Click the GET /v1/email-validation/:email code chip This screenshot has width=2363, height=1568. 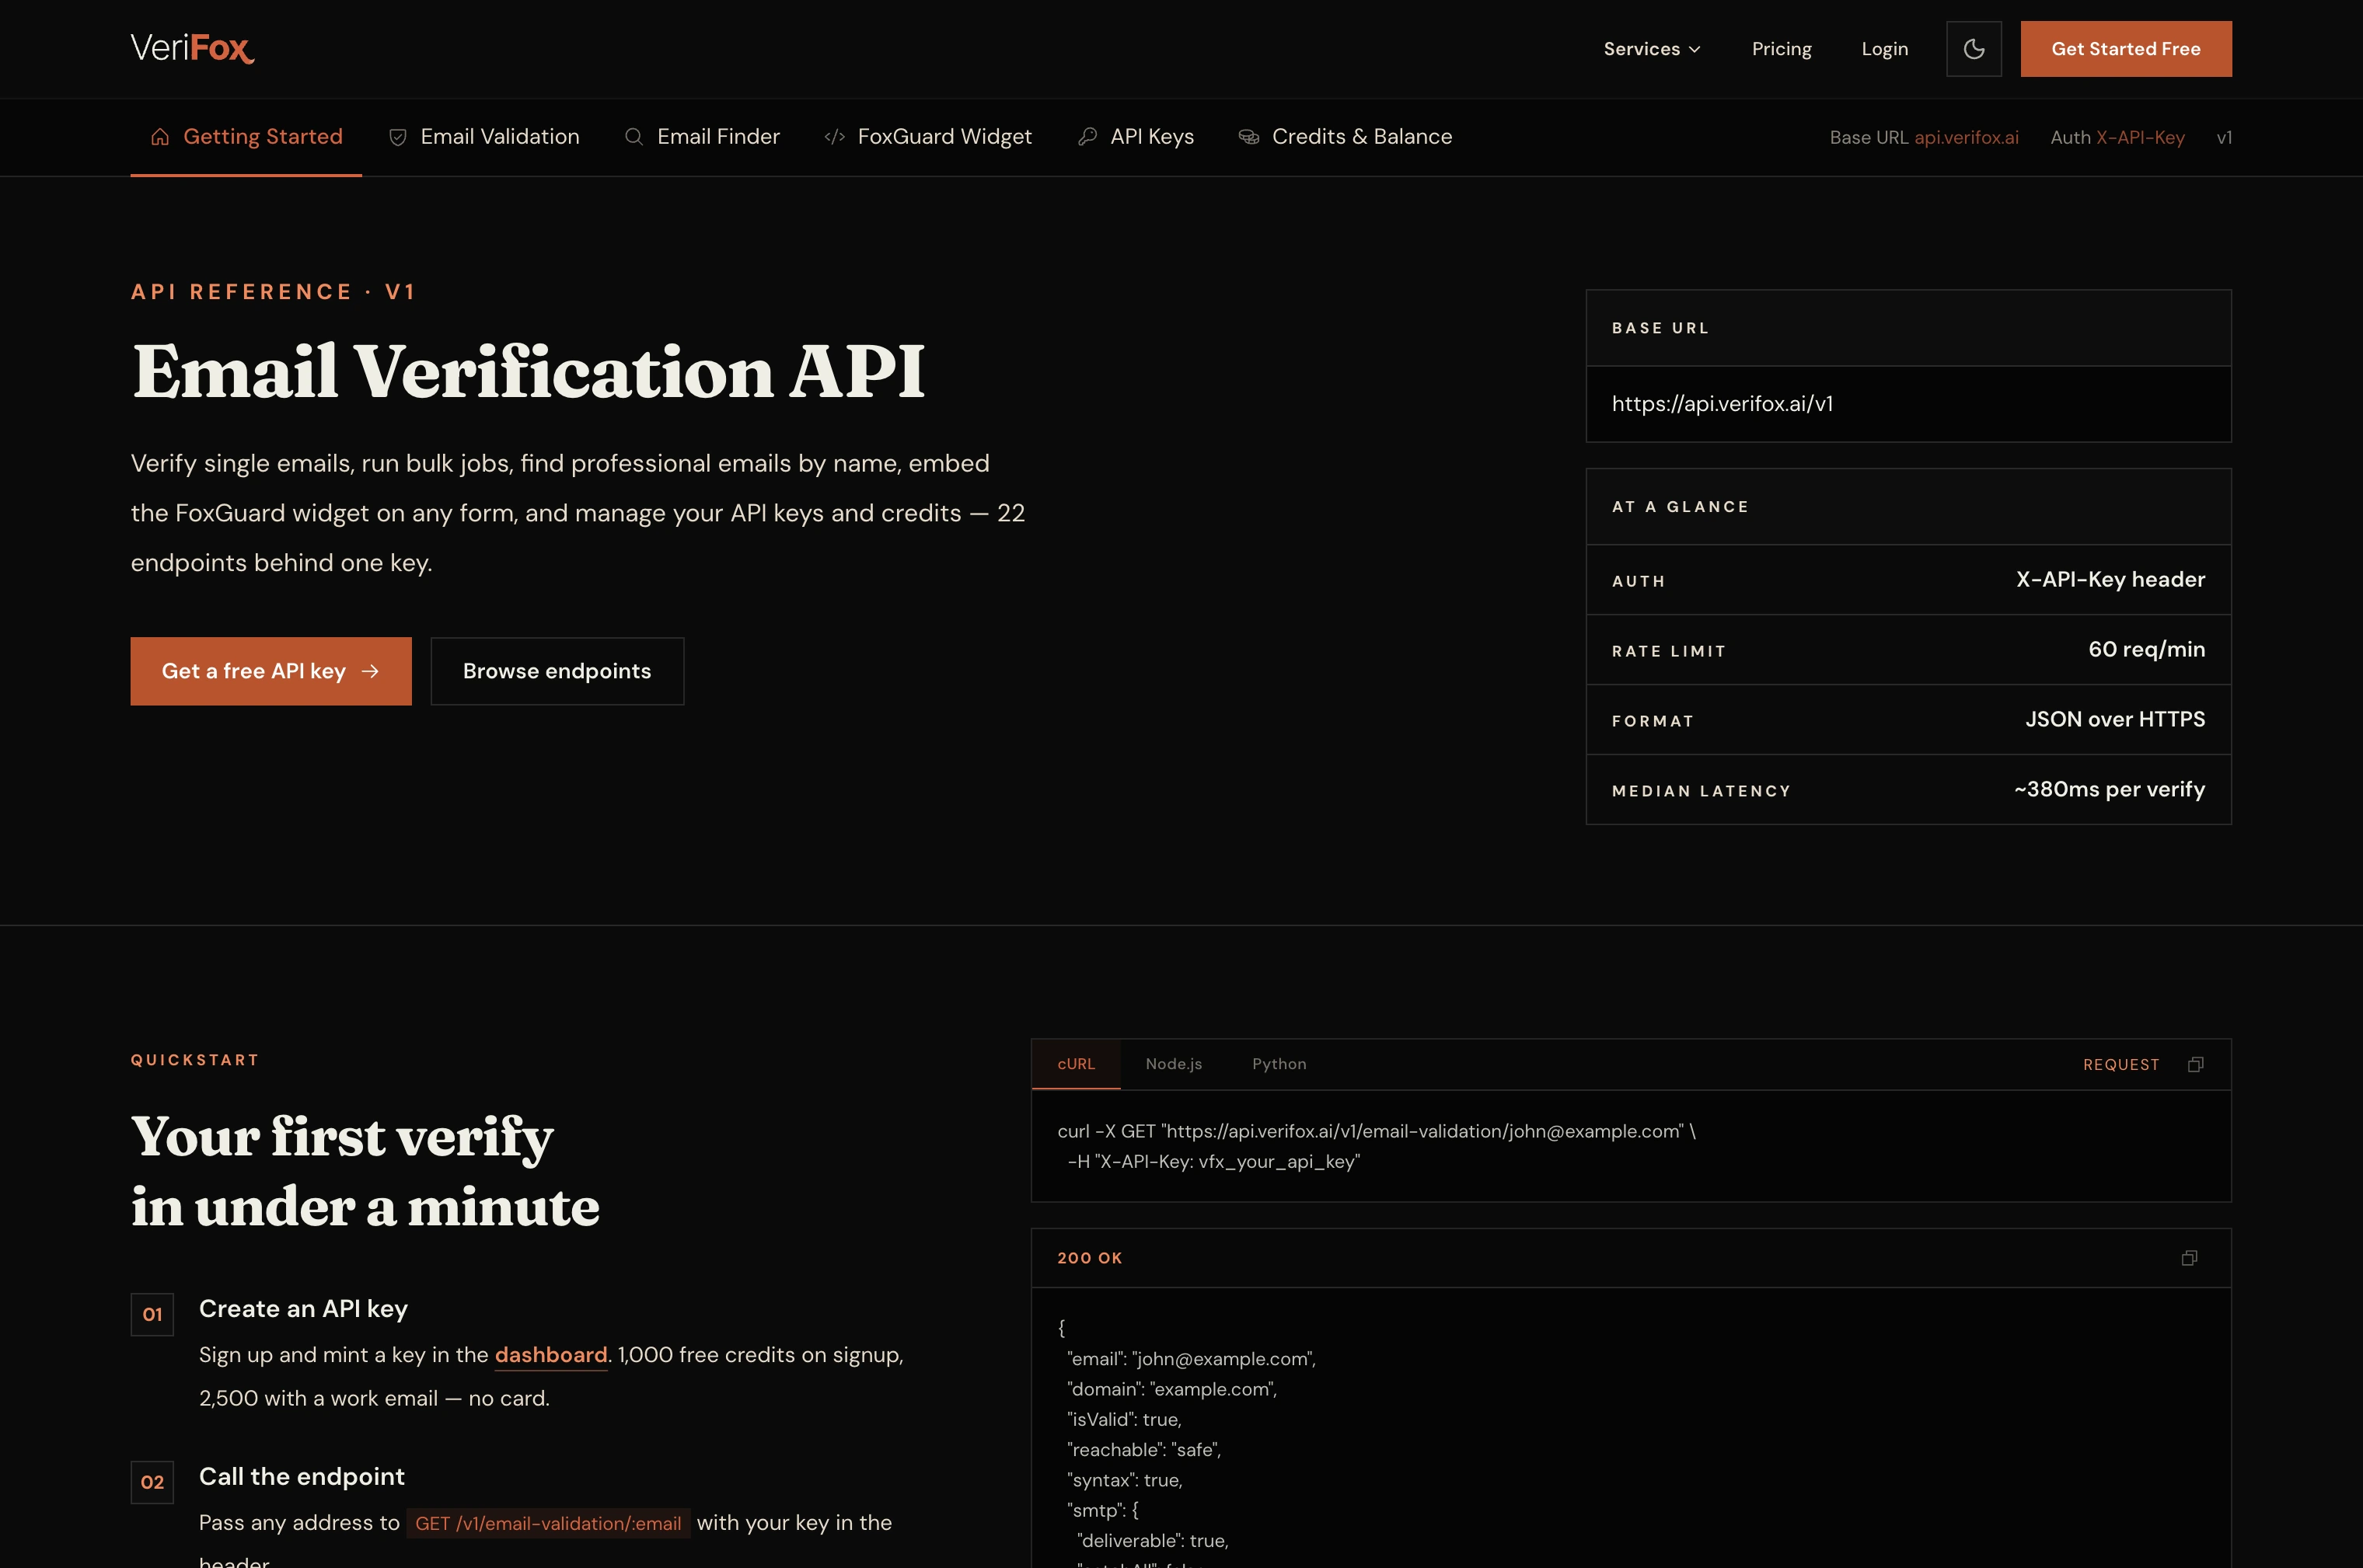pos(548,1523)
